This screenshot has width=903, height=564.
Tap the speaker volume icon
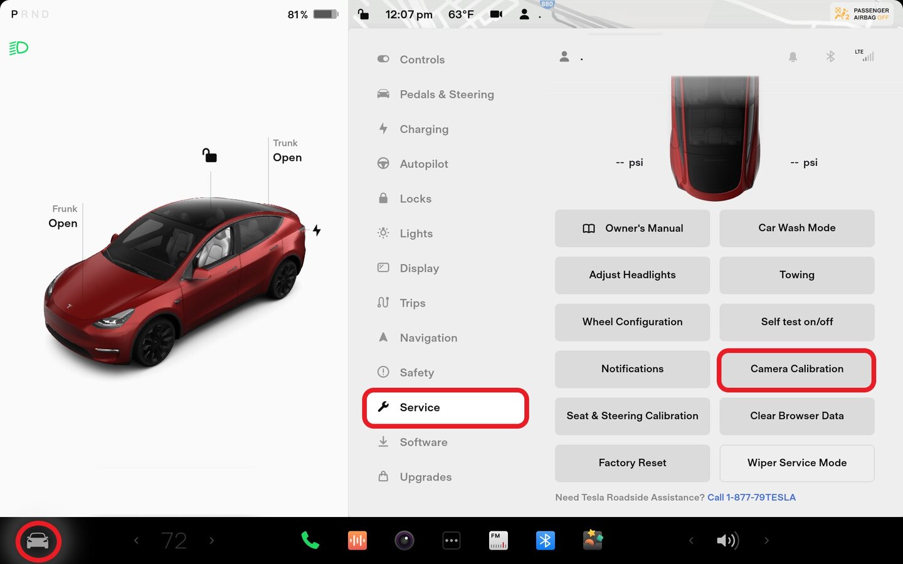[727, 540]
